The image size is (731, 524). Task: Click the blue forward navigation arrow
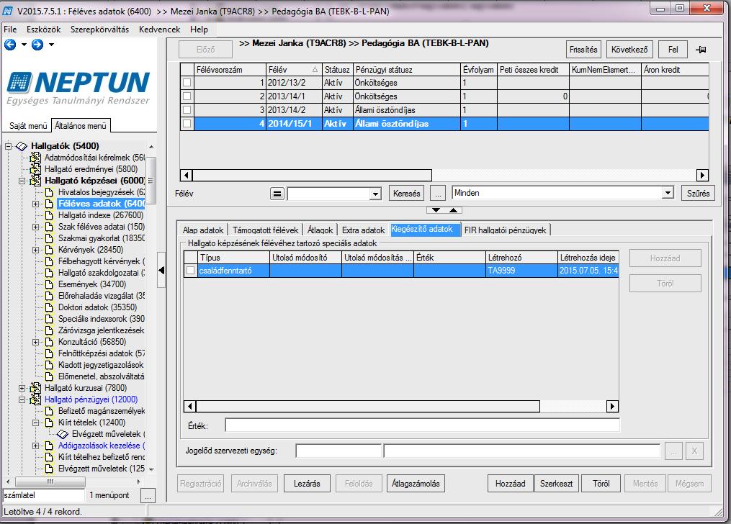coord(37,45)
